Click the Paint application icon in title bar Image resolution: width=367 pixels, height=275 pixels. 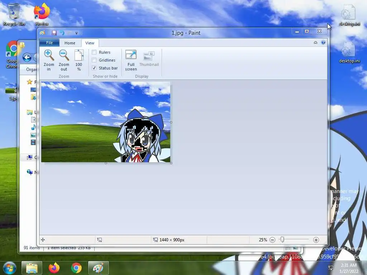click(42, 33)
